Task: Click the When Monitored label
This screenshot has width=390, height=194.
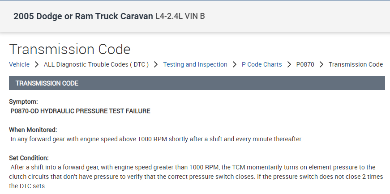Action: click(33, 130)
